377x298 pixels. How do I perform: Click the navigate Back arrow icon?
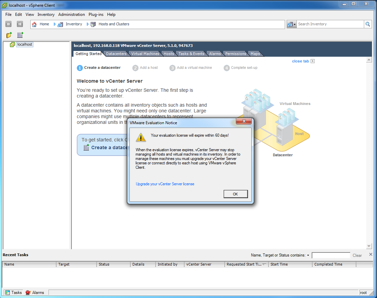coord(8,24)
